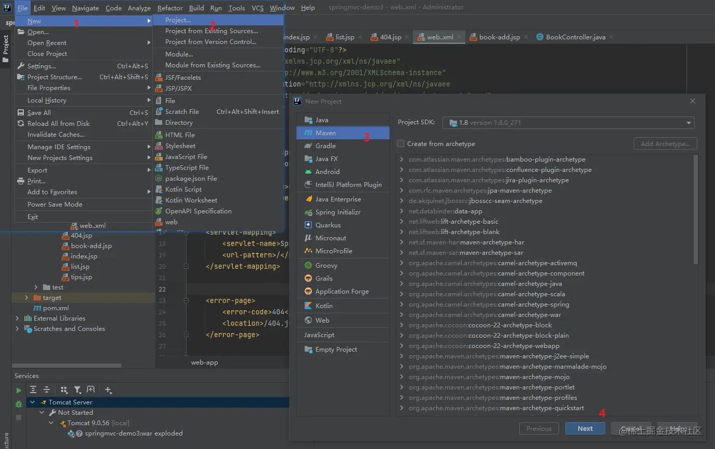Select Scratches and Consoles in project tree
Image resolution: width=715 pixels, height=449 pixels.
tap(69, 329)
